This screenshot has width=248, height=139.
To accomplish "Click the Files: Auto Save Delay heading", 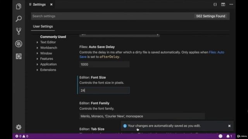I will pos(97,47).
